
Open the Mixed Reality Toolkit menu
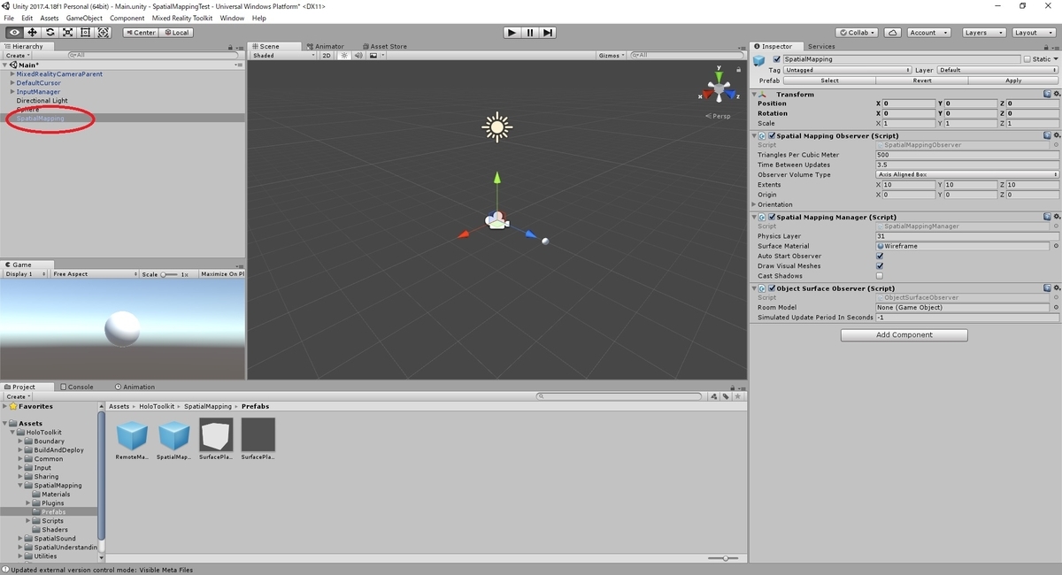182,18
